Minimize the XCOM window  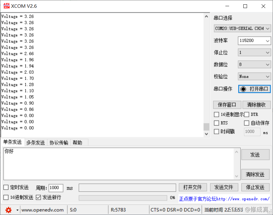[227, 6]
